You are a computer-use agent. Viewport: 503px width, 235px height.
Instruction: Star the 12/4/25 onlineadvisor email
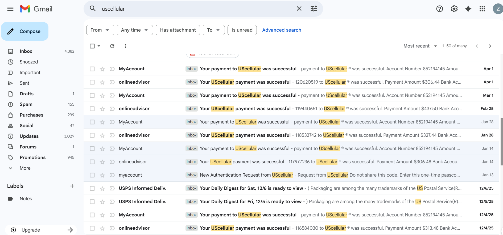click(102, 228)
